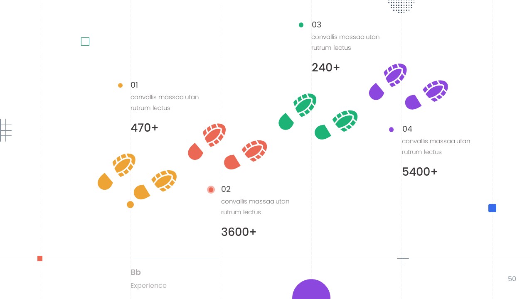Select the green bullet beside 03
532x299 pixels.
point(301,25)
